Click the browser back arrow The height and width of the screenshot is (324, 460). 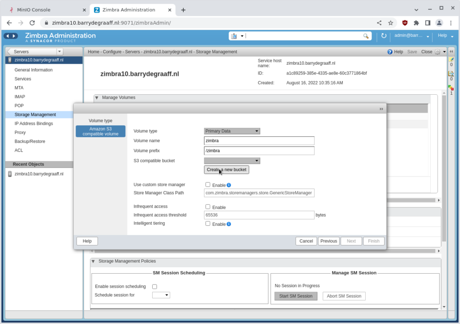click(x=9, y=23)
